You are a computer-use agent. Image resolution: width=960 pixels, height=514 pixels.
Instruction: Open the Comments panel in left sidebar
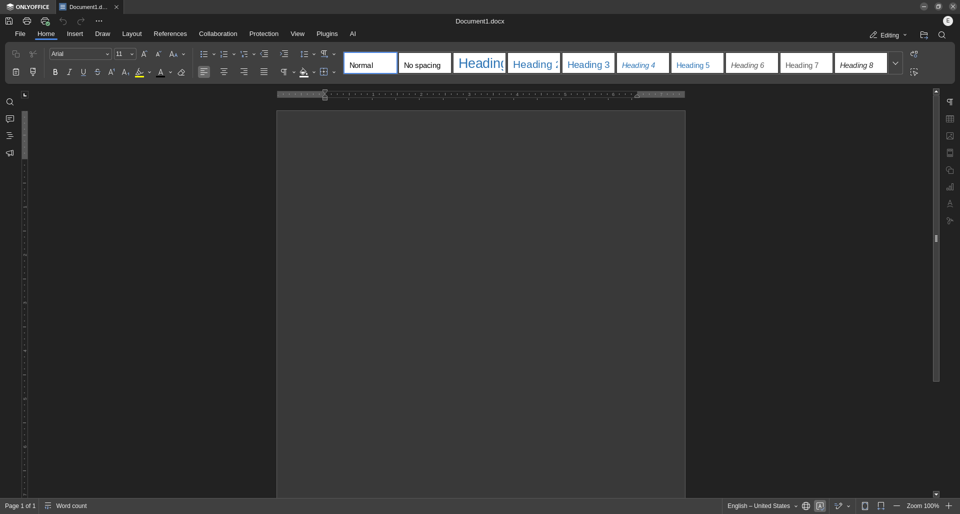[9, 119]
